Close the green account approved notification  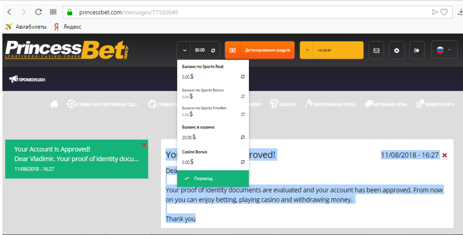(x=144, y=144)
